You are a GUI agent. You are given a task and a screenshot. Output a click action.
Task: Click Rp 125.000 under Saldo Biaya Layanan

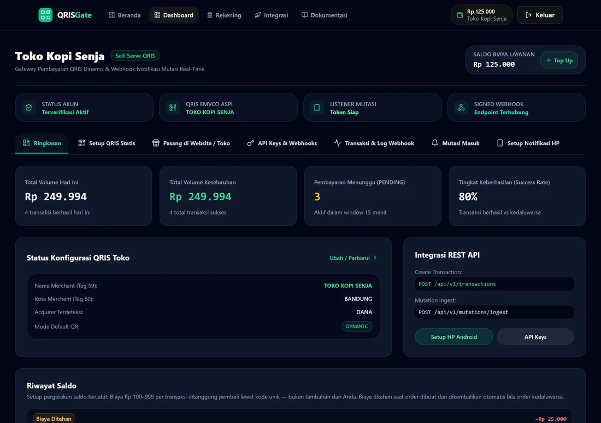(494, 65)
